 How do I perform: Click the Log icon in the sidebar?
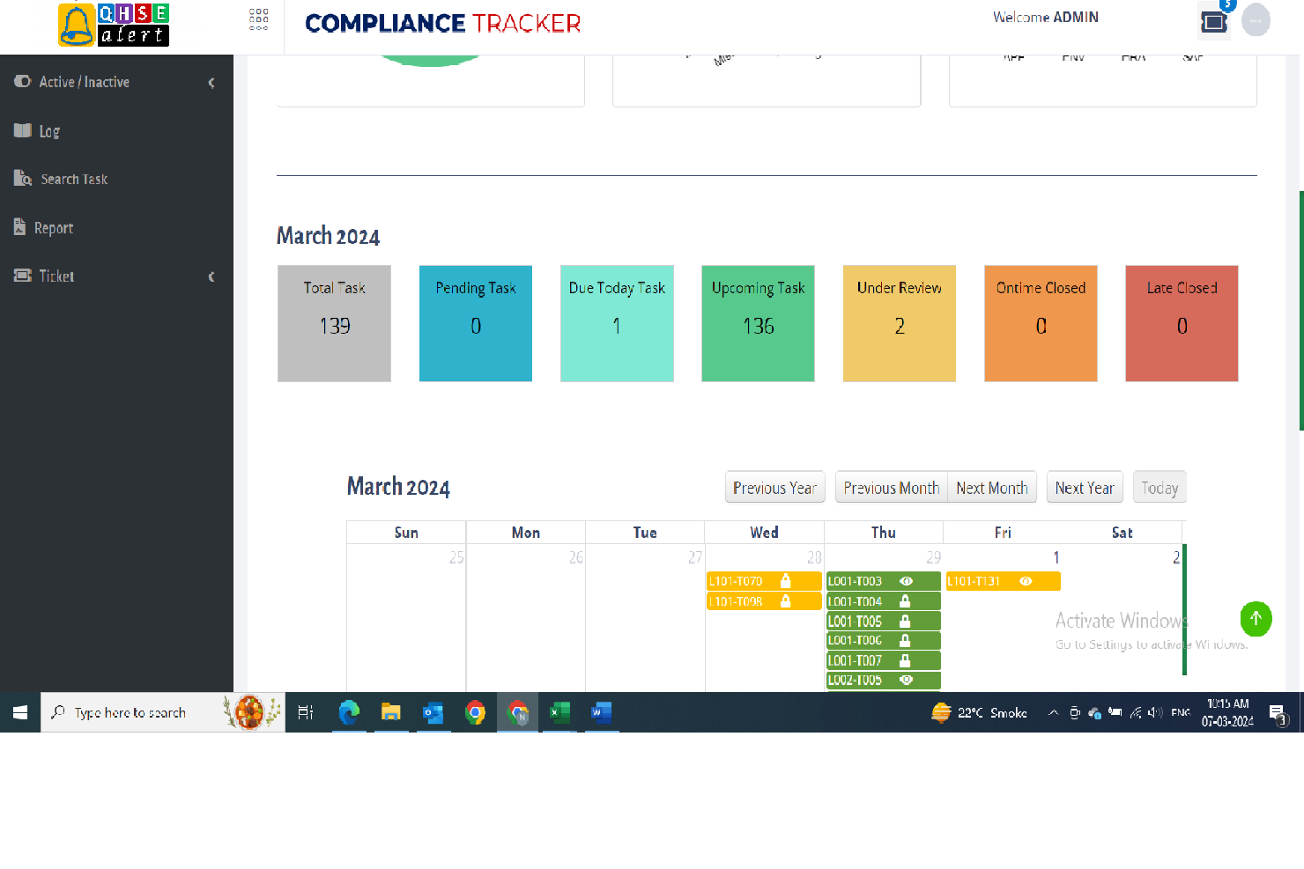[x=21, y=130]
